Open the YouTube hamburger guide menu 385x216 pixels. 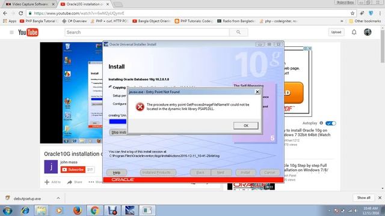11,32
